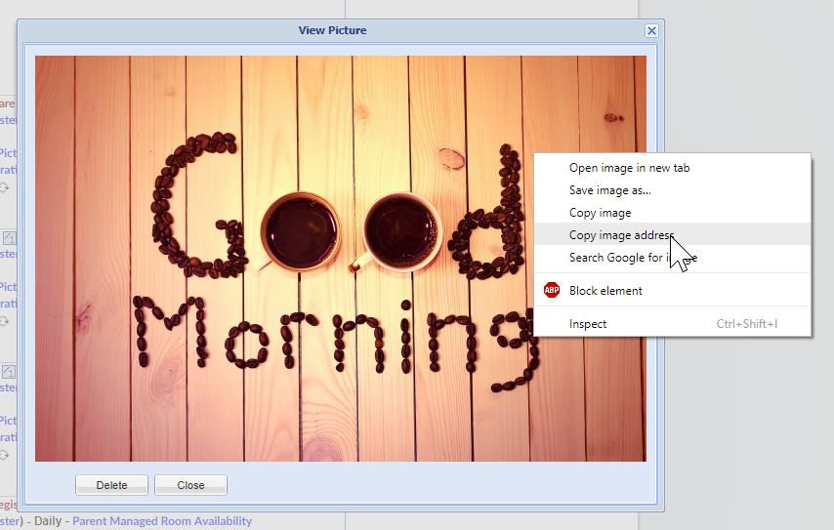Click the Delete button
Viewport: 834px width, 530px height.
click(111, 485)
